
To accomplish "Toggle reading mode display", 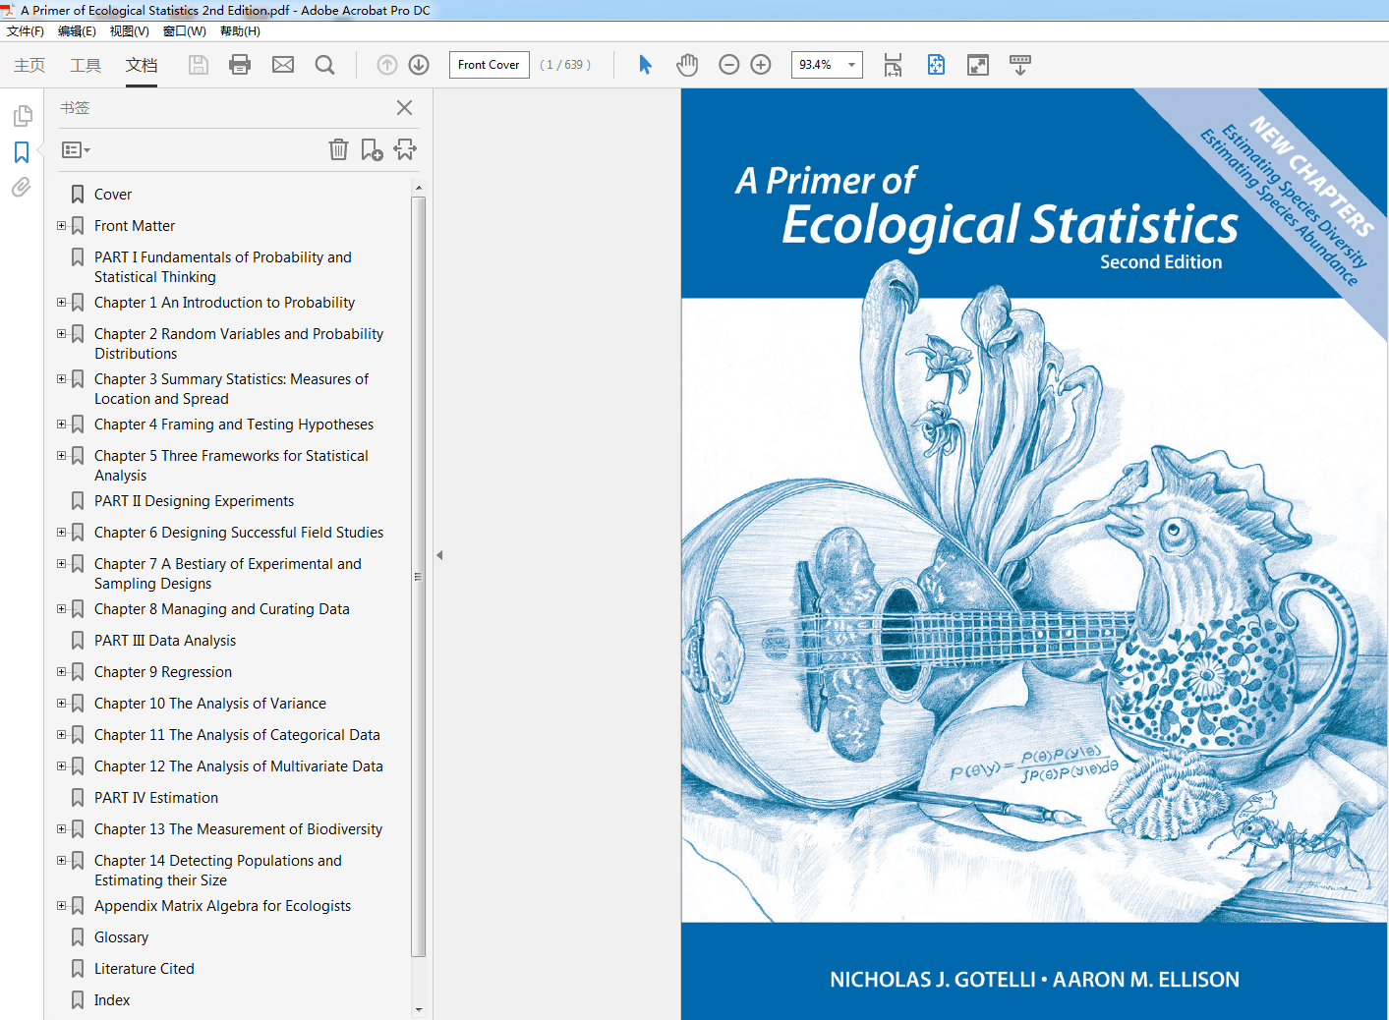I will (1020, 65).
